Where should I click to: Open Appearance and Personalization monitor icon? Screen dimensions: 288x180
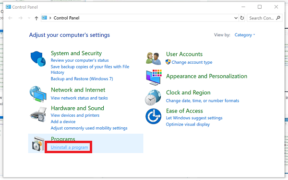(154, 78)
